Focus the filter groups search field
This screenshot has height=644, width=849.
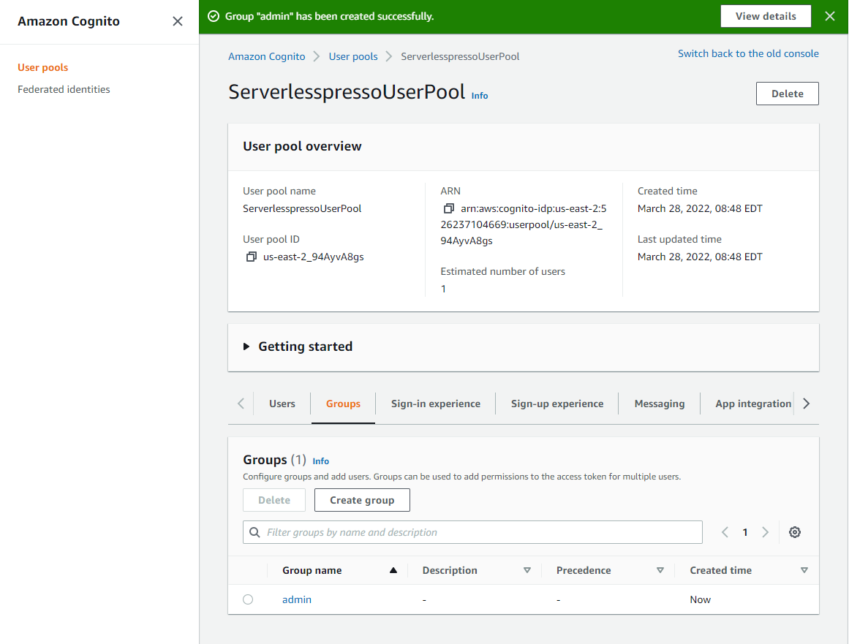click(472, 532)
